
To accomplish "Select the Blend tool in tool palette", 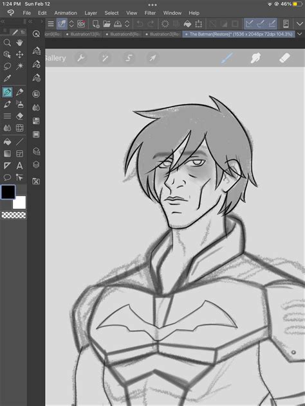I will tap(7, 128).
